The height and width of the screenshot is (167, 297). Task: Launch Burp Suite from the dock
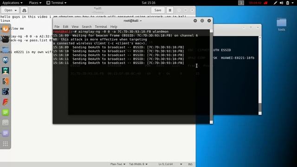click(x=5, y=81)
